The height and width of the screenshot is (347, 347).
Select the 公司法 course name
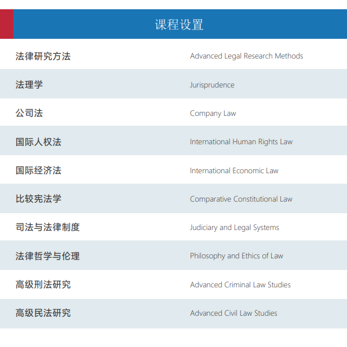29,113
